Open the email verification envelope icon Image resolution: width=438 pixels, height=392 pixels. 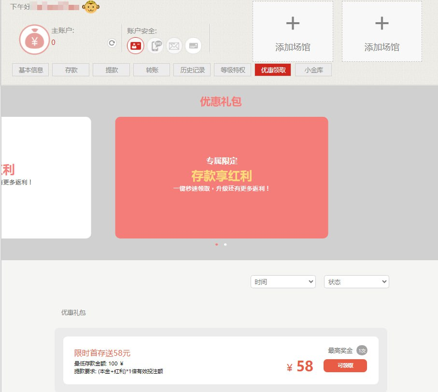(x=174, y=46)
